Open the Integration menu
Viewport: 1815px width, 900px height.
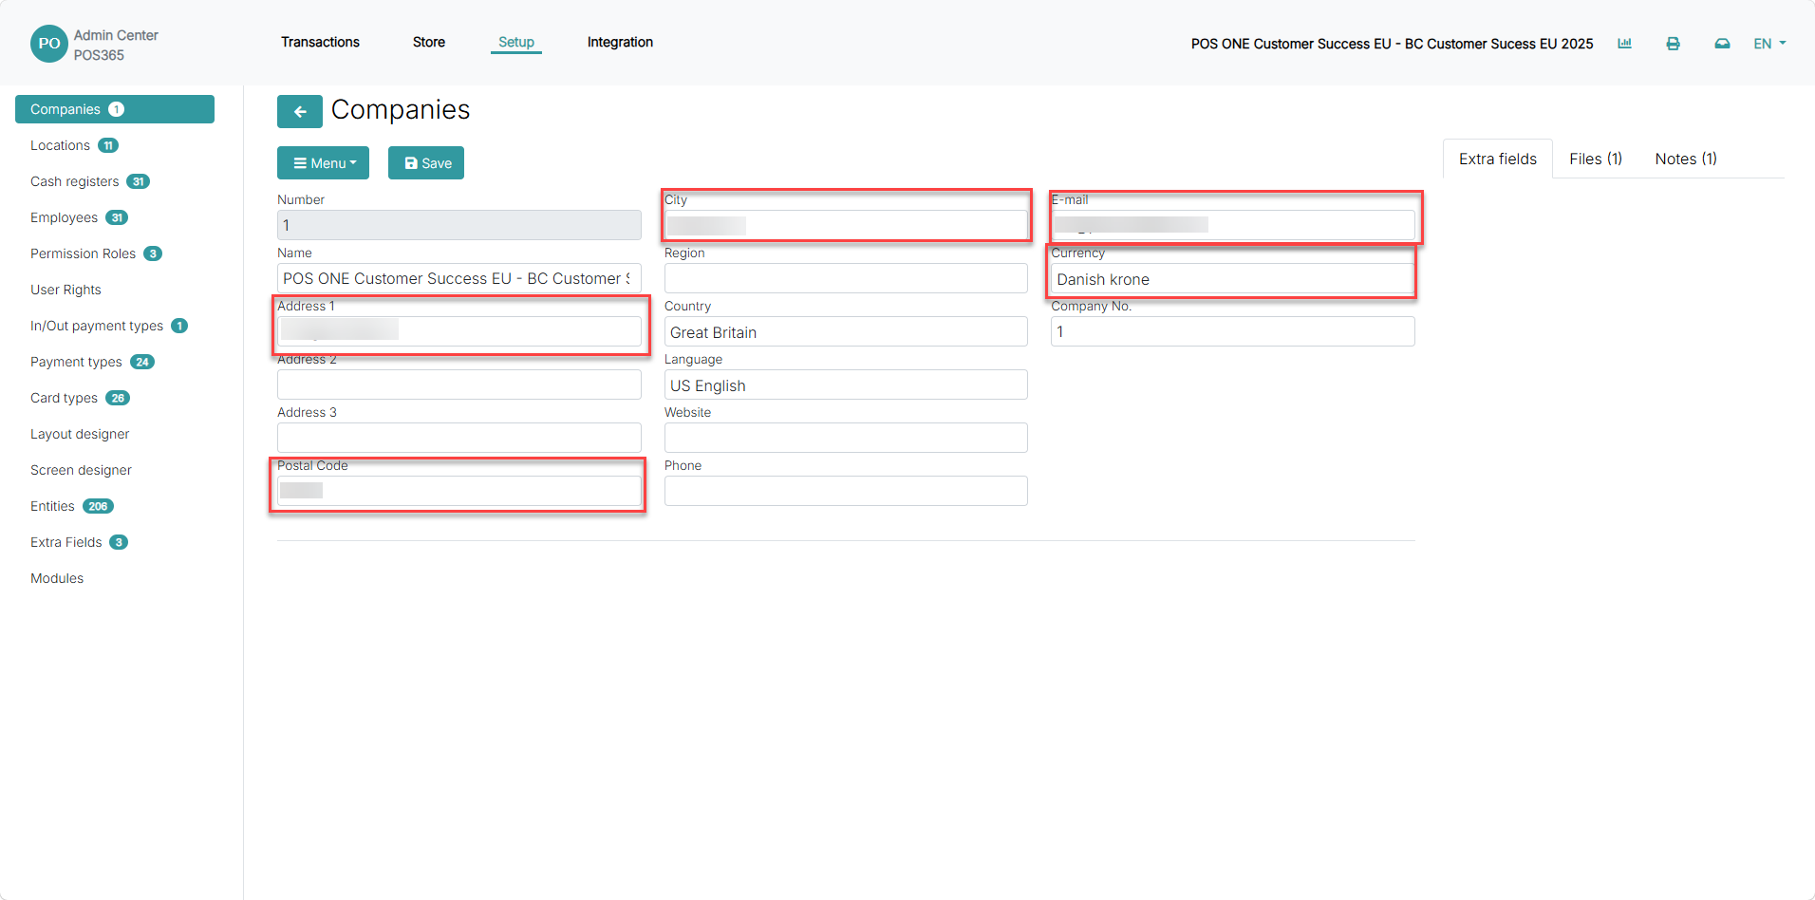tap(620, 42)
